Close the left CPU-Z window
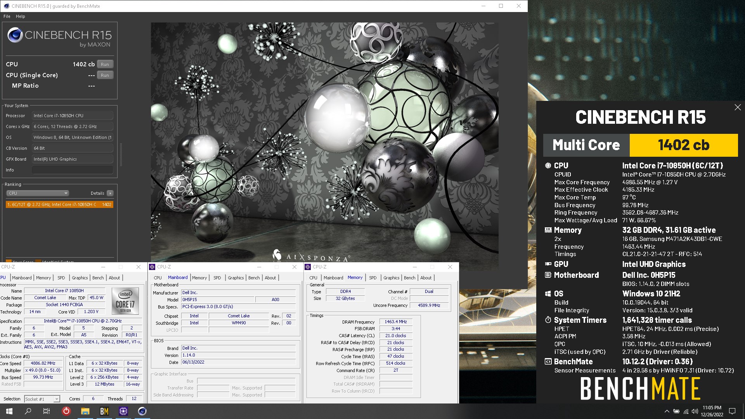 tap(139, 267)
